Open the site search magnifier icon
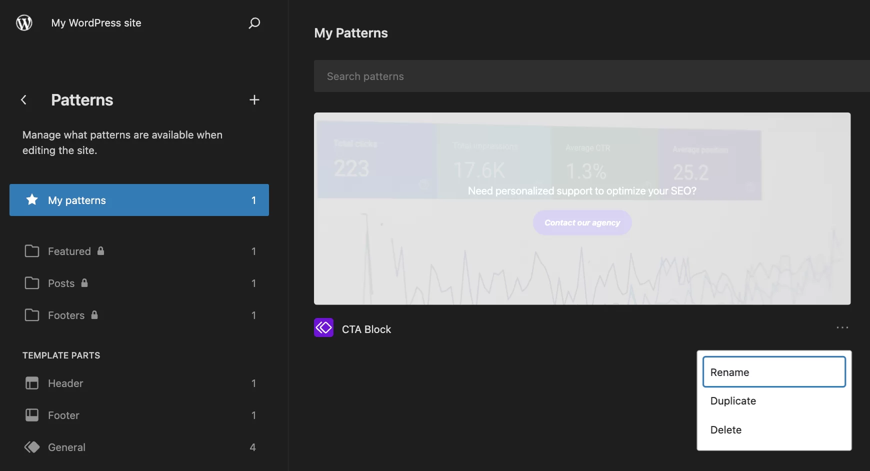Screen dimensions: 870x471 coord(254,23)
